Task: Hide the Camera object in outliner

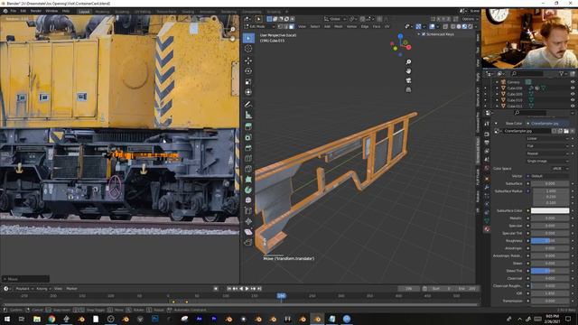Action: click(x=573, y=82)
